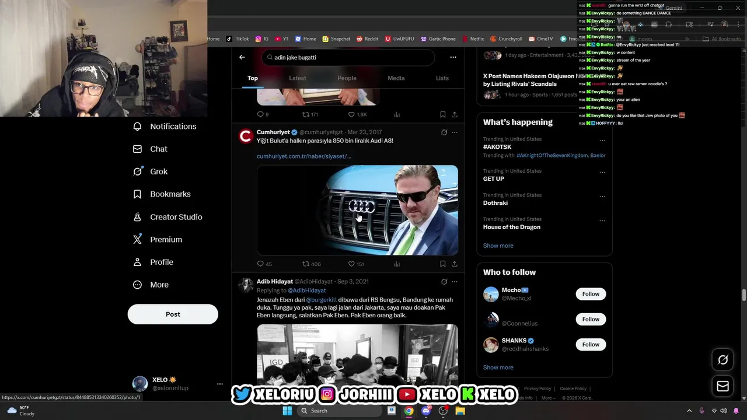Image resolution: width=747 pixels, height=420 pixels.
Task: Open more menu on Adib Hidayat post
Action: pos(455,282)
